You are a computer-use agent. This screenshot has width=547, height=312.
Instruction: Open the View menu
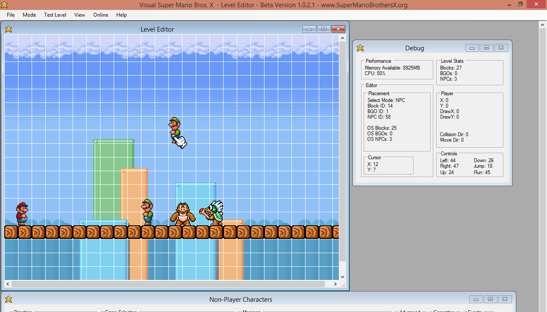[80, 15]
